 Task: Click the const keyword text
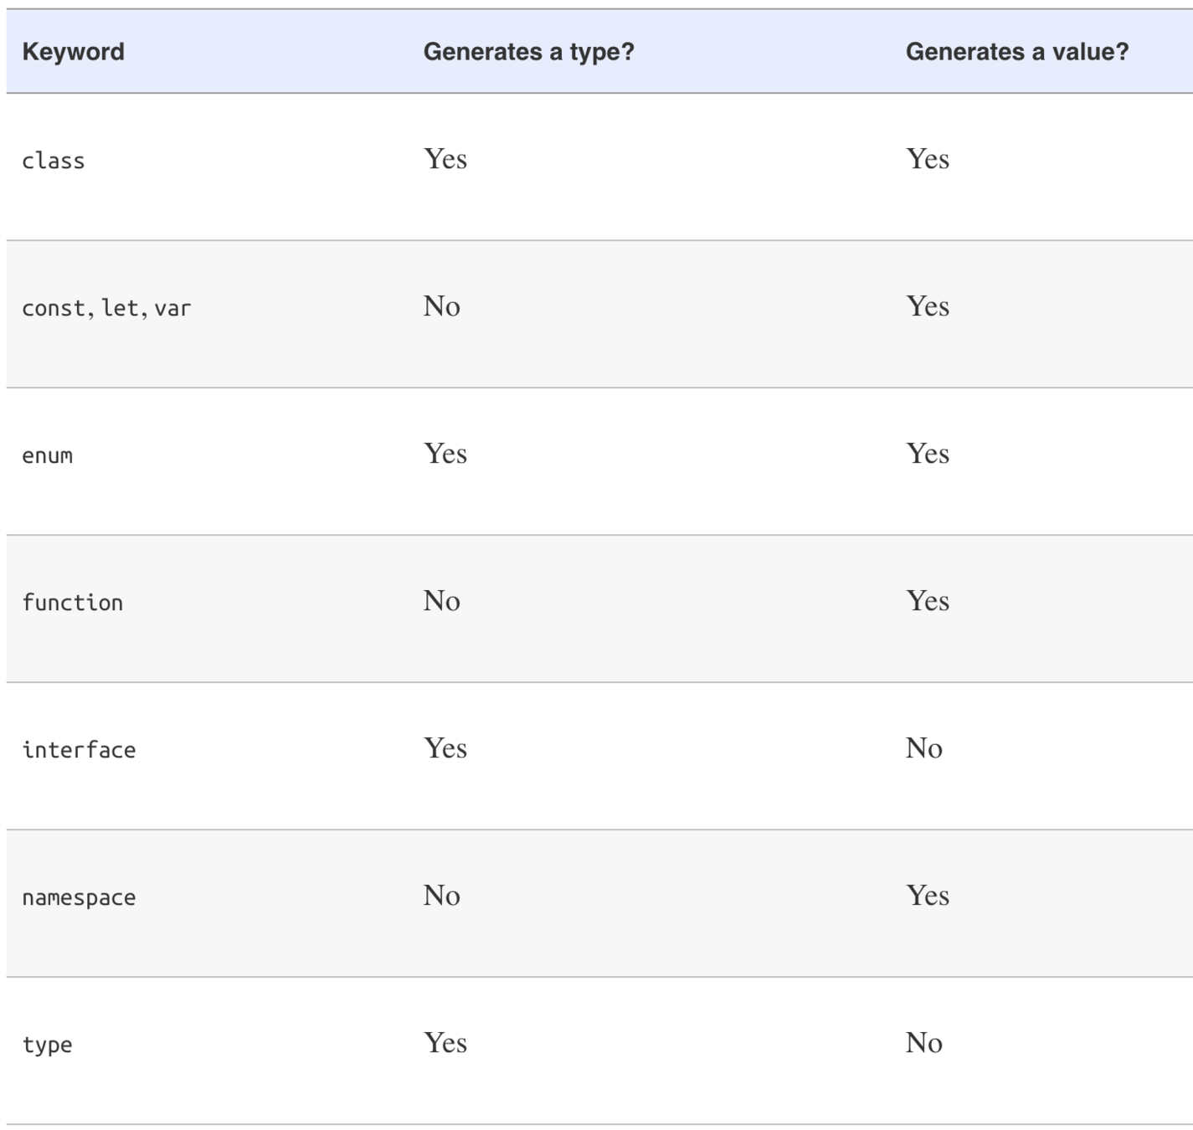click(53, 308)
